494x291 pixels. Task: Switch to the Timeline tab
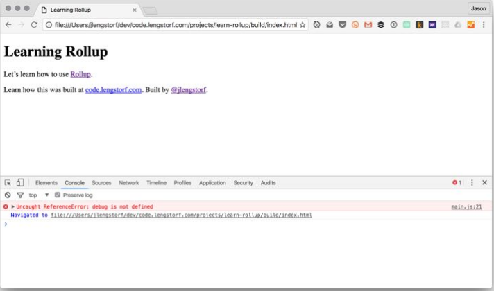click(x=156, y=183)
